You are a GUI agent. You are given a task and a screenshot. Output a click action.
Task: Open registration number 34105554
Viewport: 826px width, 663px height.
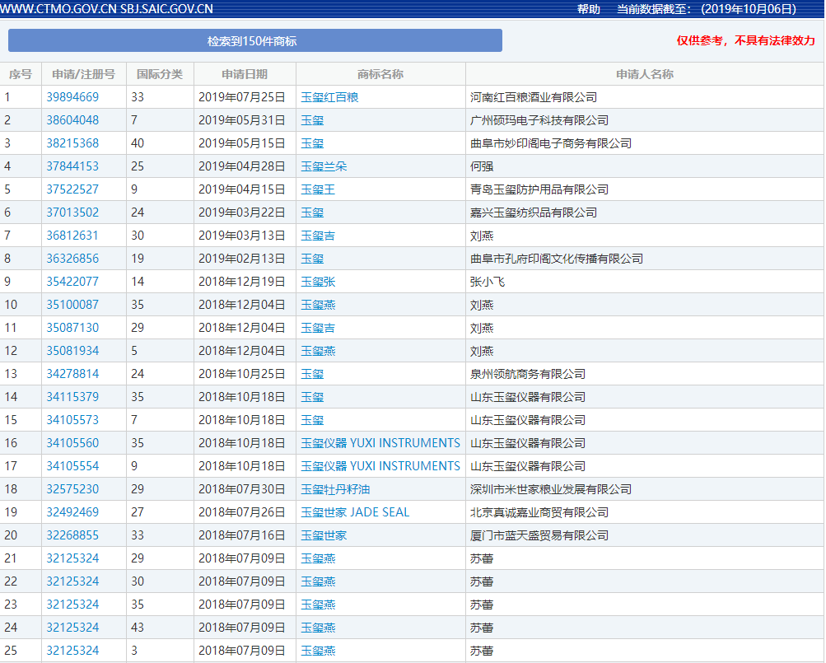(72, 466)
